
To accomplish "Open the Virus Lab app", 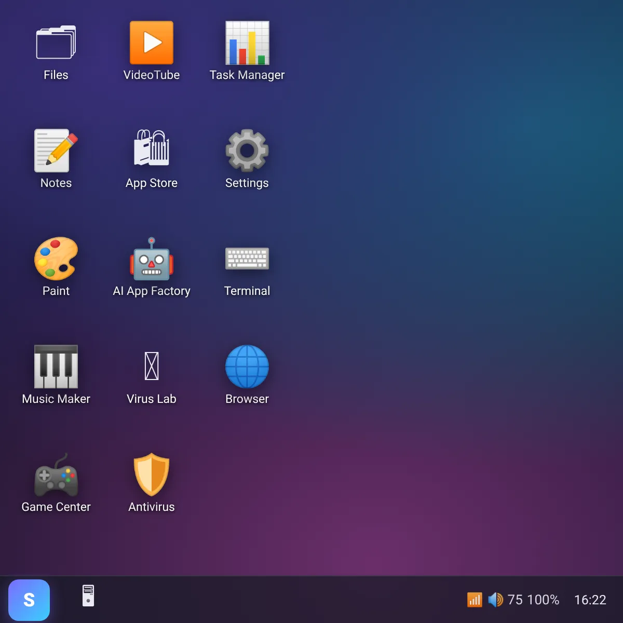I will coord(152,366).
